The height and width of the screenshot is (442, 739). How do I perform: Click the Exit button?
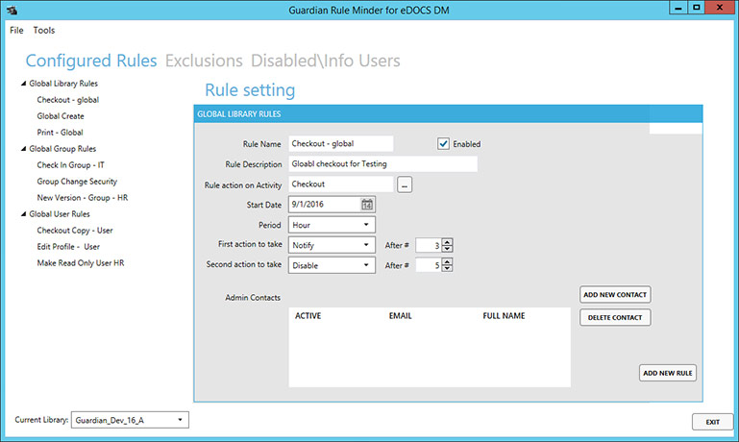(713, 422)
